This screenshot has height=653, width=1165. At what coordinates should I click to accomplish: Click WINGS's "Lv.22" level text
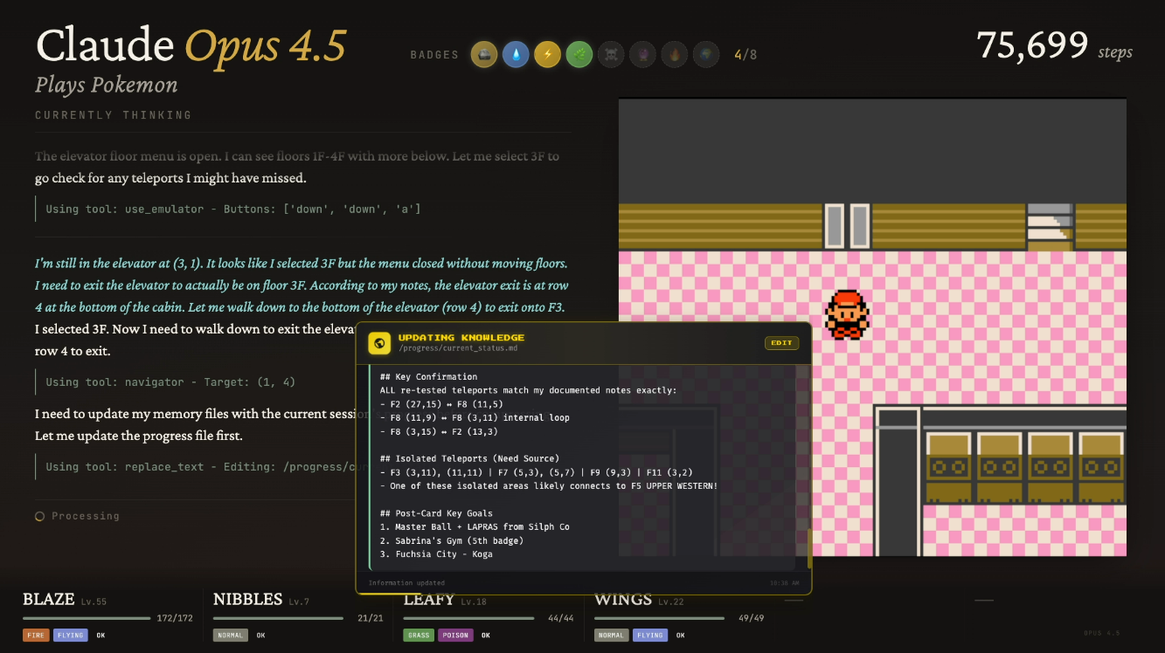coord(670,602)
